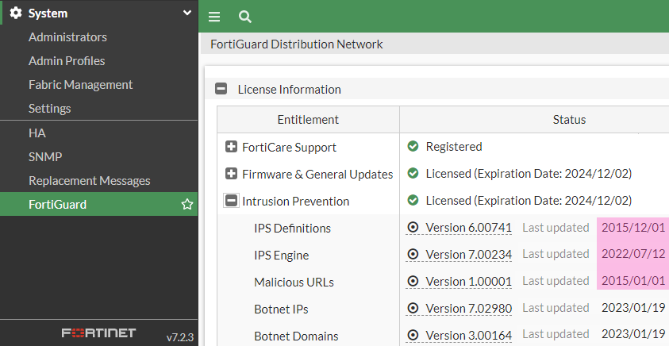The width and height of the screenshot is (669, 346).
Task: Click Version 3.00164 of Botnet Domains
Action: click(468, 336)
